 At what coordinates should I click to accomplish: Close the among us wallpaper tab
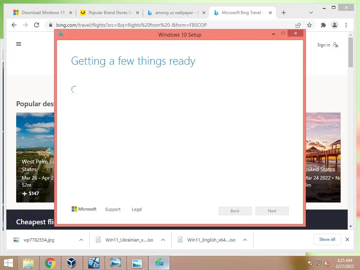pos(204,13)
